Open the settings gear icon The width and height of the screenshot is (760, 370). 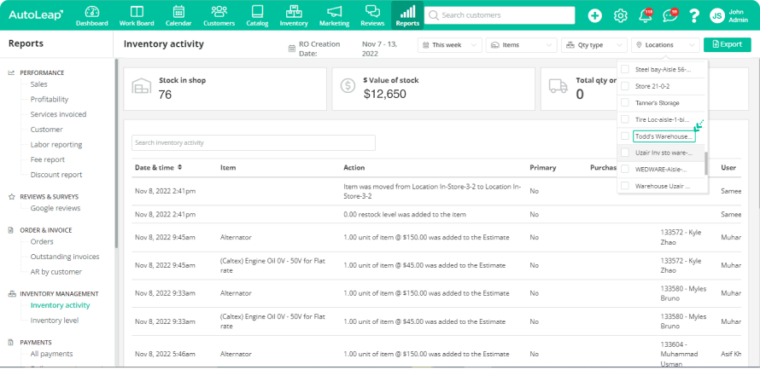click(621, 15)
